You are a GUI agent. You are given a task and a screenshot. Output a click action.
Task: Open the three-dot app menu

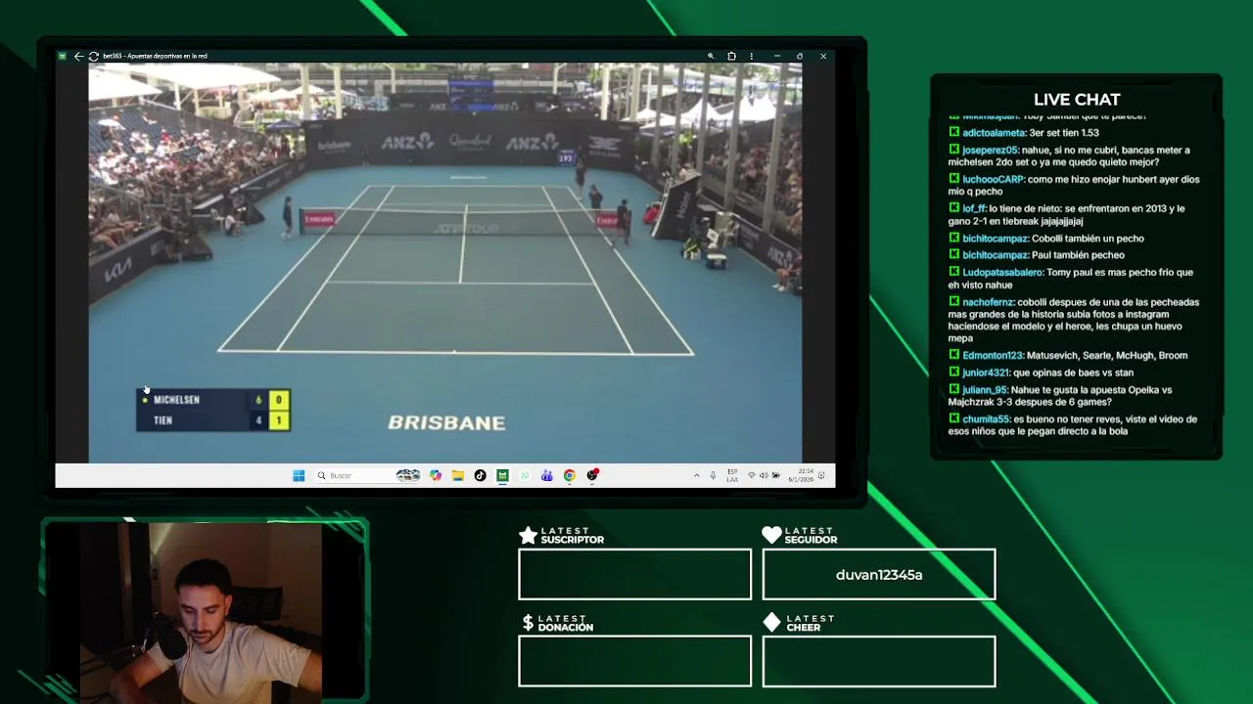click(x=751, y=56)
